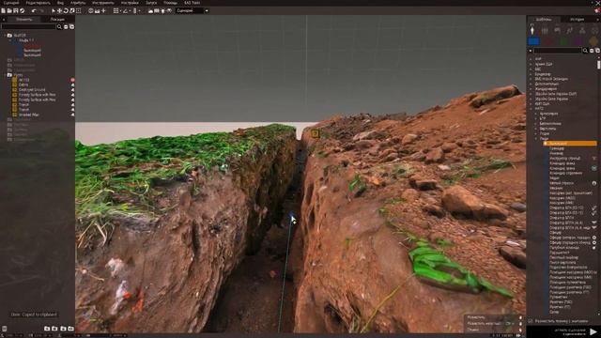Toggle visibility of Destroyed Ground layer
Image resolution: width=601 pixels, height=338 pixels.
[x=72, y=90]
